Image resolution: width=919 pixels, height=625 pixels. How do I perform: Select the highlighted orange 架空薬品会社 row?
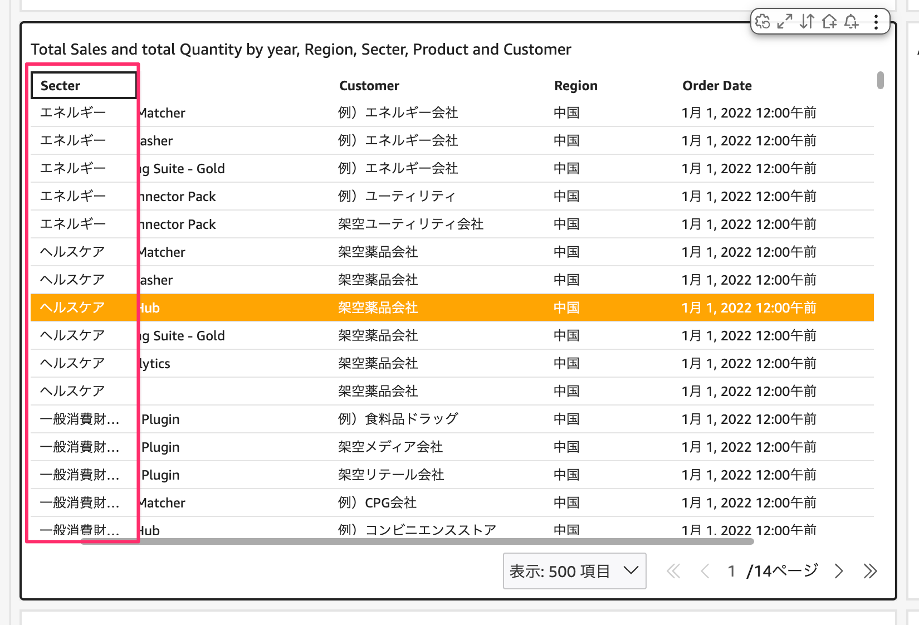[378, 307]
